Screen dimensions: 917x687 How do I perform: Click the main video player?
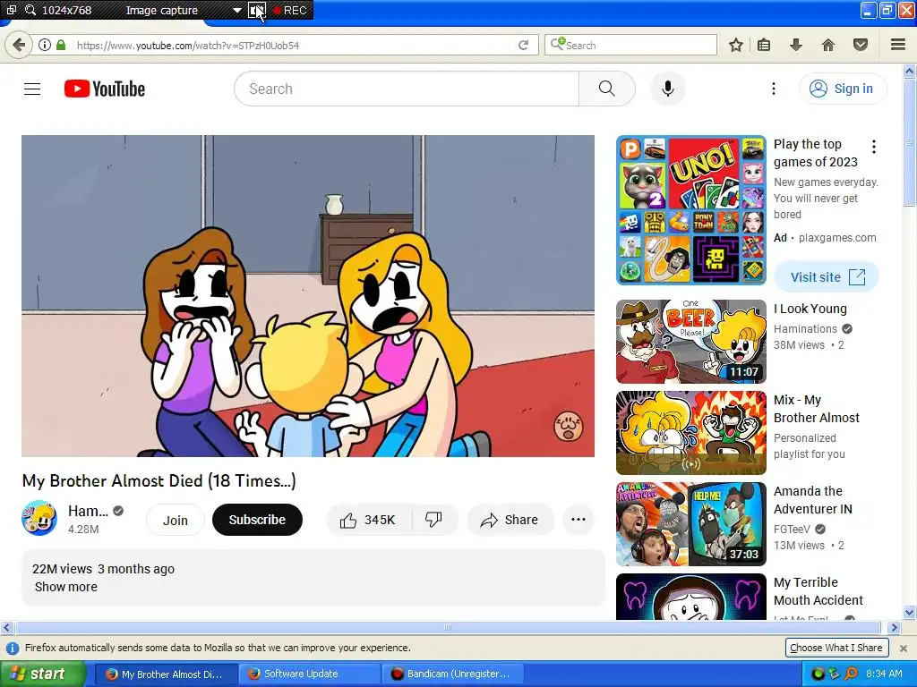[x=308, y=296]
